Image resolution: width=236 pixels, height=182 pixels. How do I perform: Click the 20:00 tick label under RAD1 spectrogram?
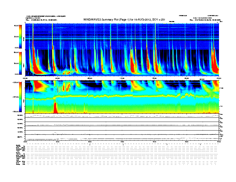(x=187, y=78)
